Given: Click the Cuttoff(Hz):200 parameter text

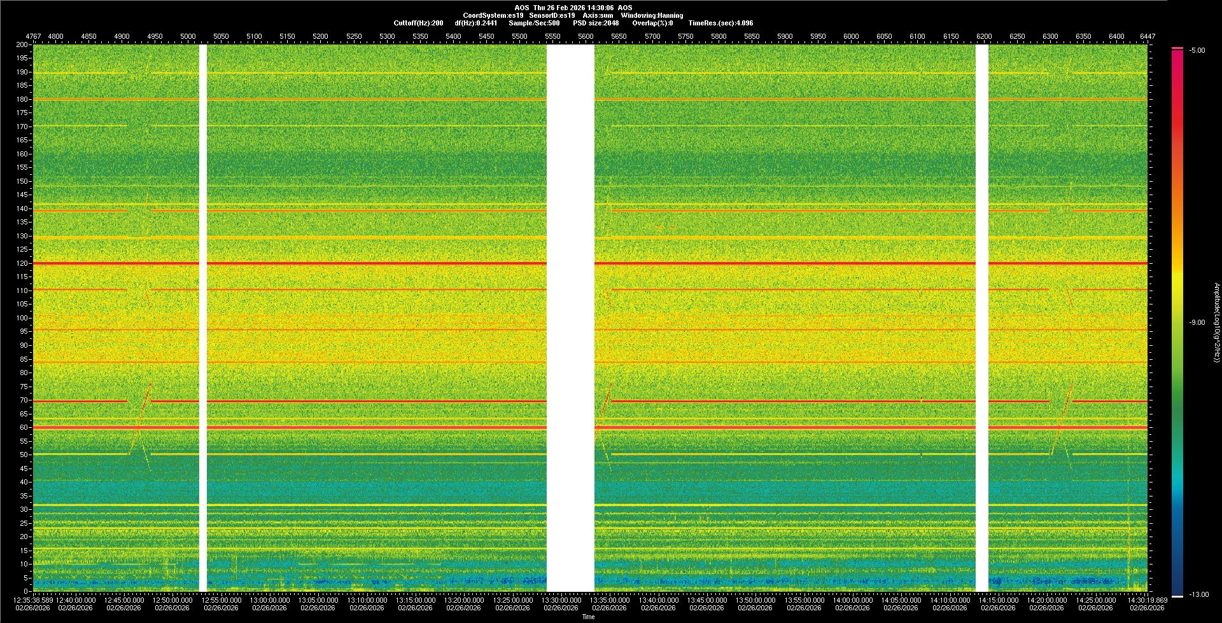Looking at the screenshot, I should click(418, 23).
